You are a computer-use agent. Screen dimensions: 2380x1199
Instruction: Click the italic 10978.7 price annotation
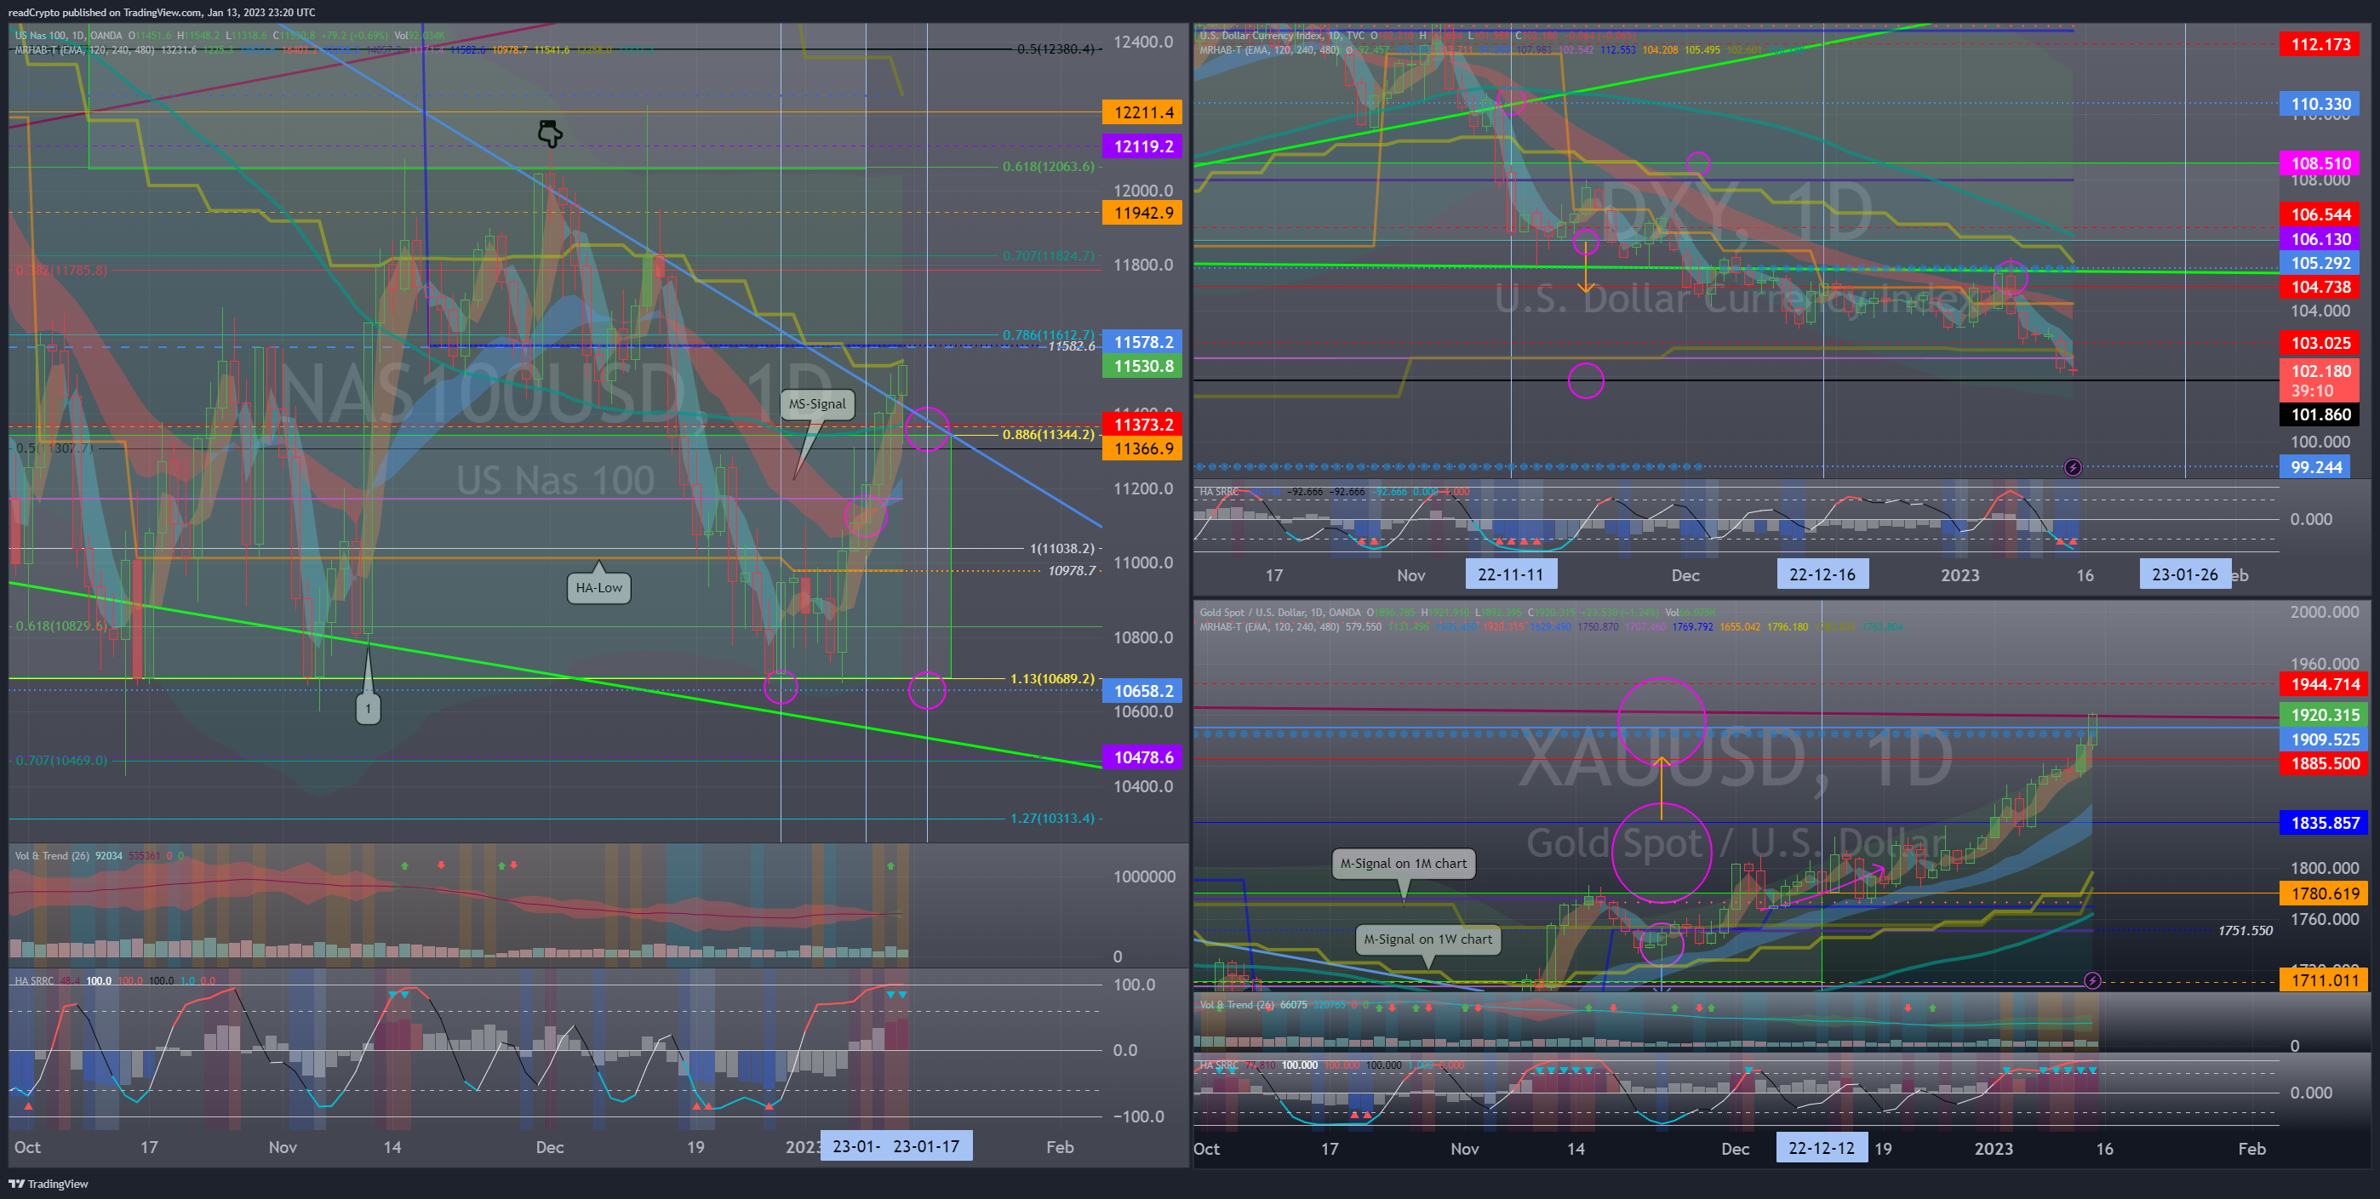(x=1071, y=571)
